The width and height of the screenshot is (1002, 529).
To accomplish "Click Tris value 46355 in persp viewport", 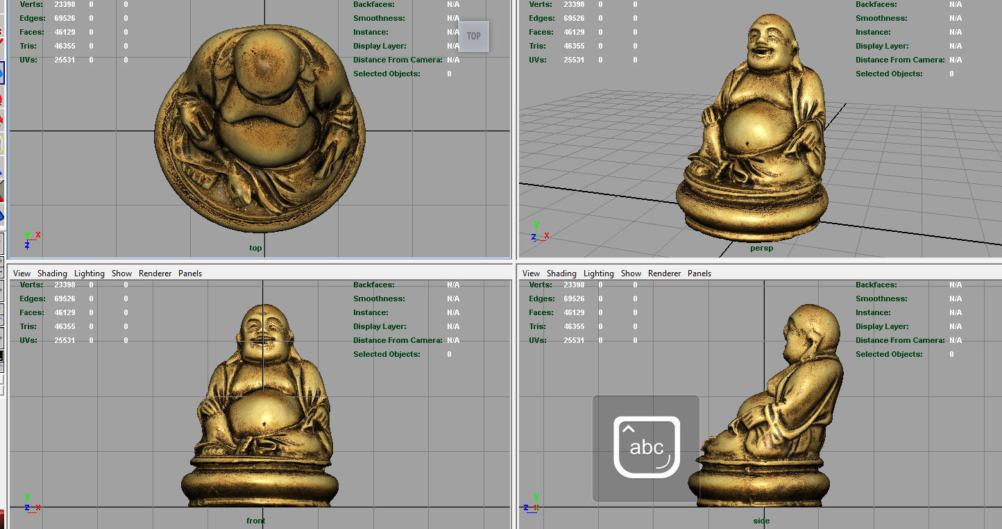I will (x=574, y=46).
